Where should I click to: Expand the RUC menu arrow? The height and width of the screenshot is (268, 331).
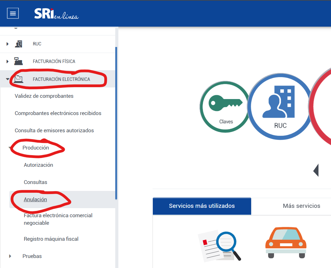8,44
